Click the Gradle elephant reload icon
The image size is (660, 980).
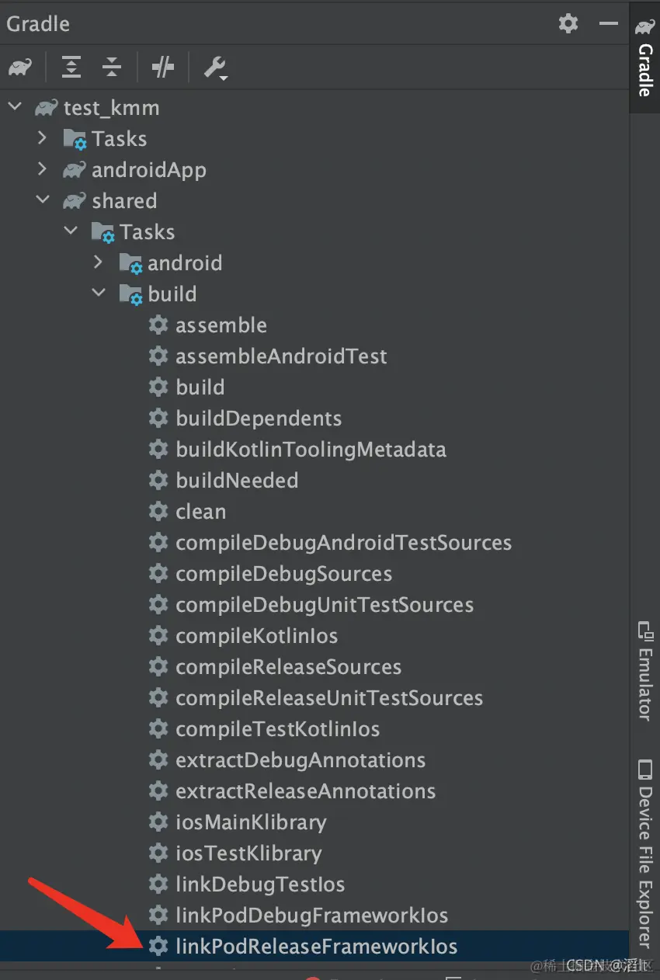20,68
